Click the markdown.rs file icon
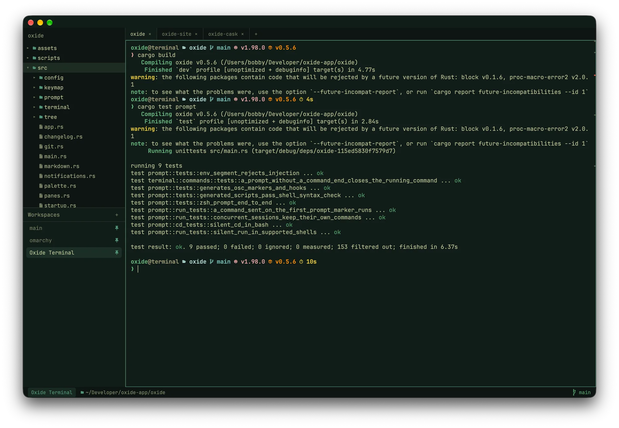The height and width of the screenshot is (428, 619). (x=41, y=166)
